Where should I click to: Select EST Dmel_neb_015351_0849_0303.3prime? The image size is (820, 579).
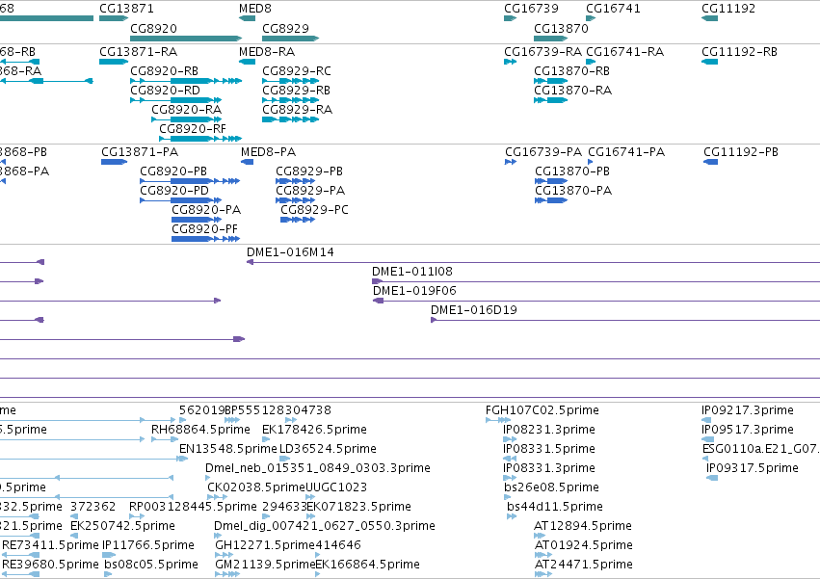click(318, 468)
